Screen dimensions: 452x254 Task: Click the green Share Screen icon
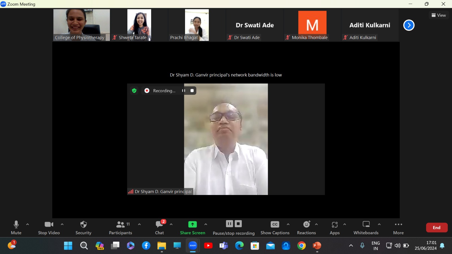tap(192, 225)
